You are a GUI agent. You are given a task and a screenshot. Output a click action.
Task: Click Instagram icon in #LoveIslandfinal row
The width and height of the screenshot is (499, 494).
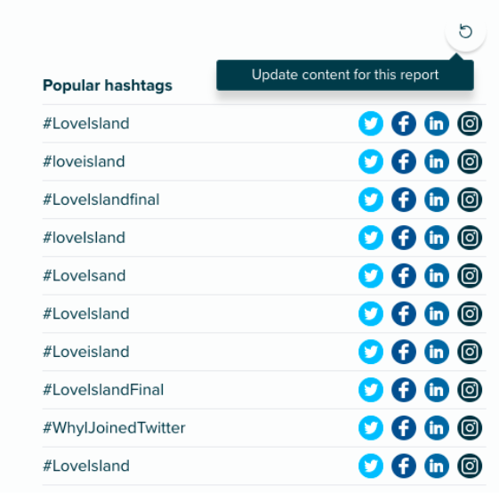(470, 199)
